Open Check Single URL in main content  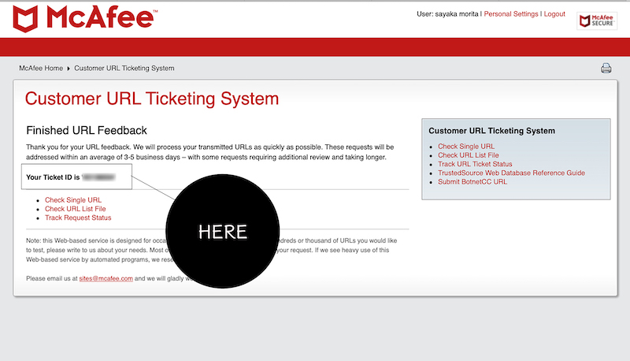73,199
